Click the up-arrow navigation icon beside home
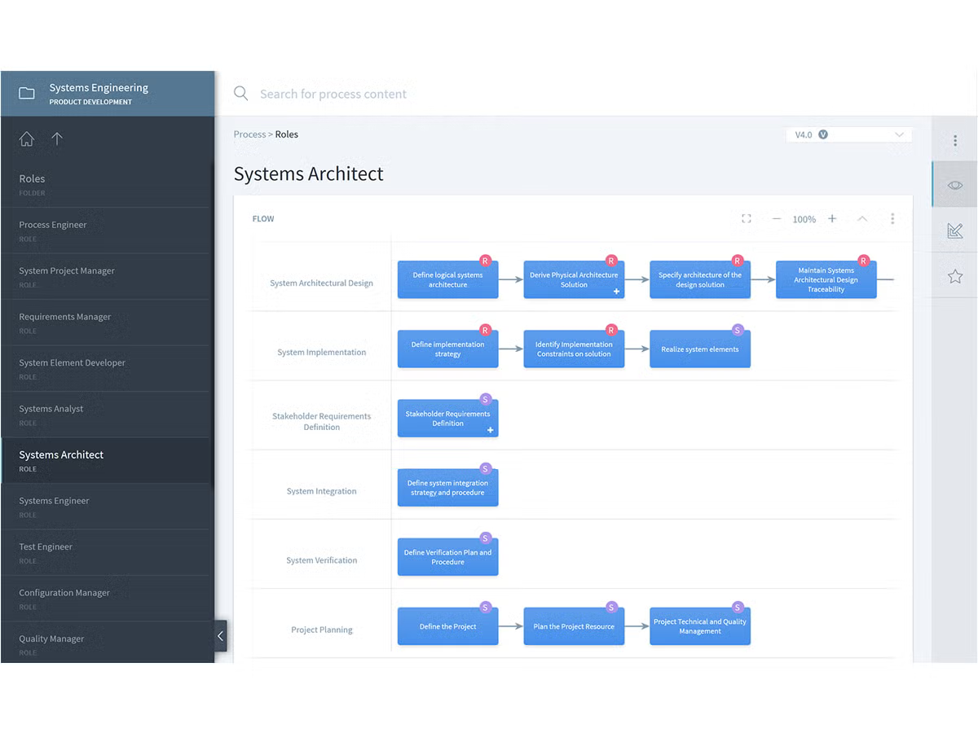The width and height of the screenshot is (978, 733). click(56, 138)
